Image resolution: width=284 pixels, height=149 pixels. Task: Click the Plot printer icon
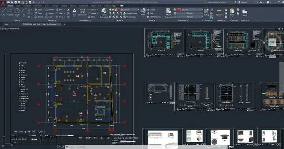tap(30, 2)
